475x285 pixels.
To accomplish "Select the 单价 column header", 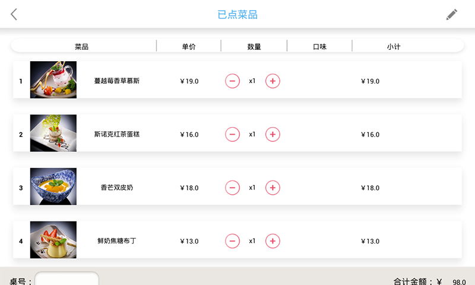I will pos(189,47).
